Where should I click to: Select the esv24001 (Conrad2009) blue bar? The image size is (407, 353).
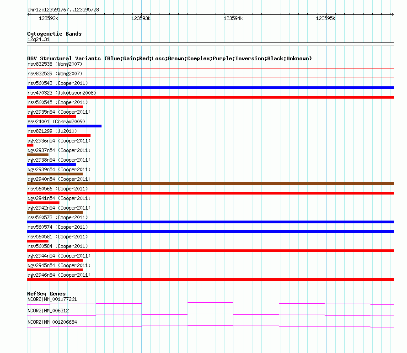coord(64,126)
